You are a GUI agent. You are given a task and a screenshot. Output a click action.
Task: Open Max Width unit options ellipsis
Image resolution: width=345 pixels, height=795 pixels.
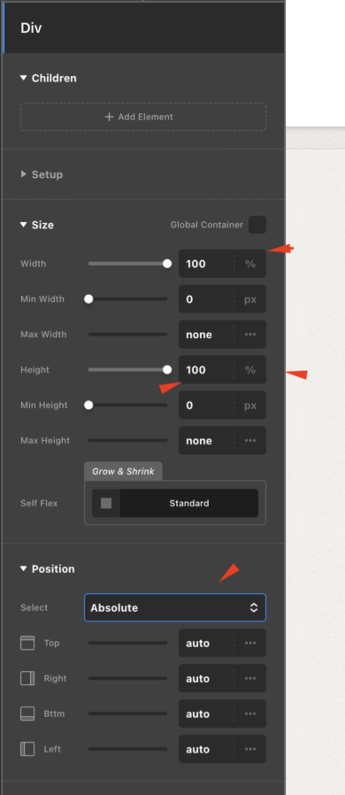pos(250,334)
